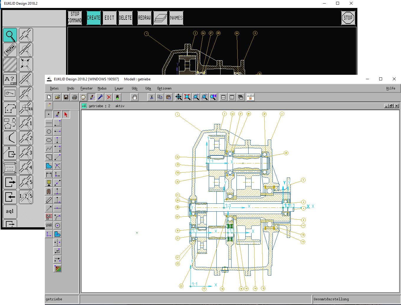
Task: Open the colored grid palette tool
Action: [x=57, y=268]
